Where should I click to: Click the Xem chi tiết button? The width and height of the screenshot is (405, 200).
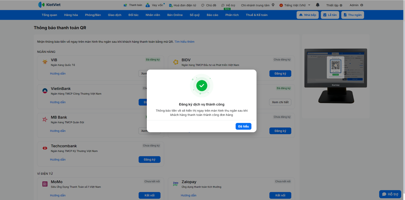(280, 102)
